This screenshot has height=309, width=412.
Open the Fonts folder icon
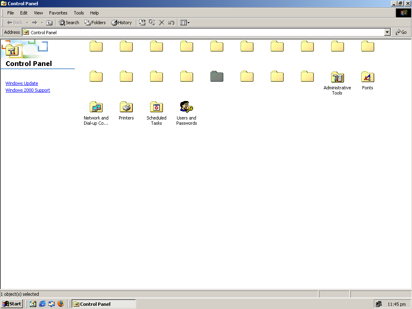pos(367,77)
